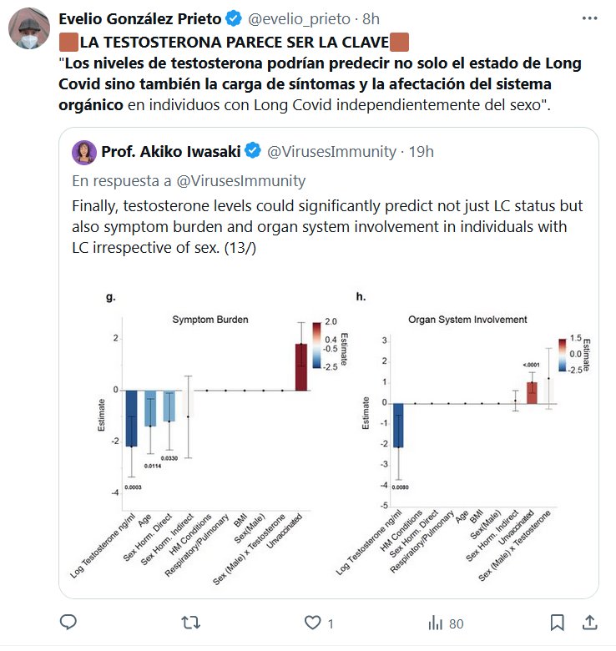Open the @evelio_prieto handle link
The image size is (616, 651).
(295, 18)
